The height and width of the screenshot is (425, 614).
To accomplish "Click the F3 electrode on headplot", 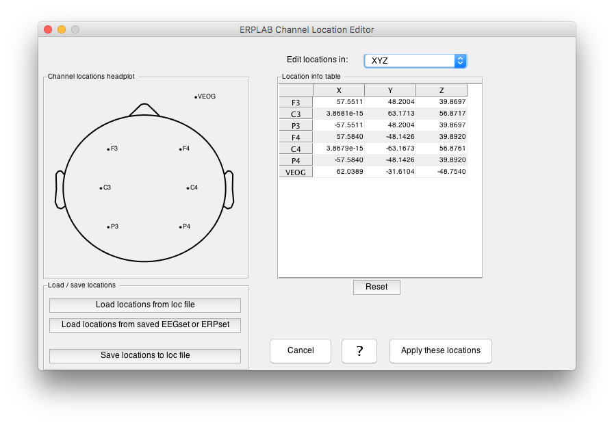I will (108, 149).
